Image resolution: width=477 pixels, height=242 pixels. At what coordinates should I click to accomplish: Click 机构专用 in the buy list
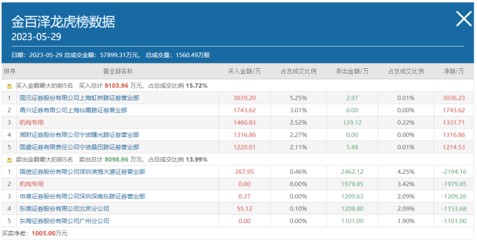(32, 123)
